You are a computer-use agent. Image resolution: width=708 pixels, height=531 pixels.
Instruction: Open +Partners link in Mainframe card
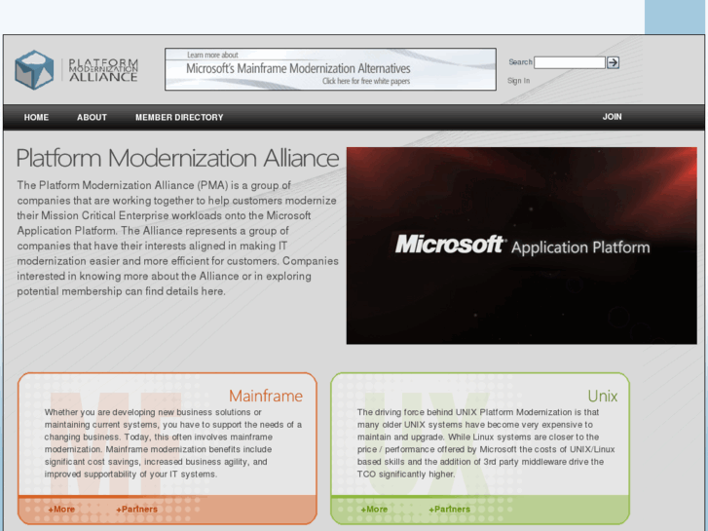click(x=136, y=510)
